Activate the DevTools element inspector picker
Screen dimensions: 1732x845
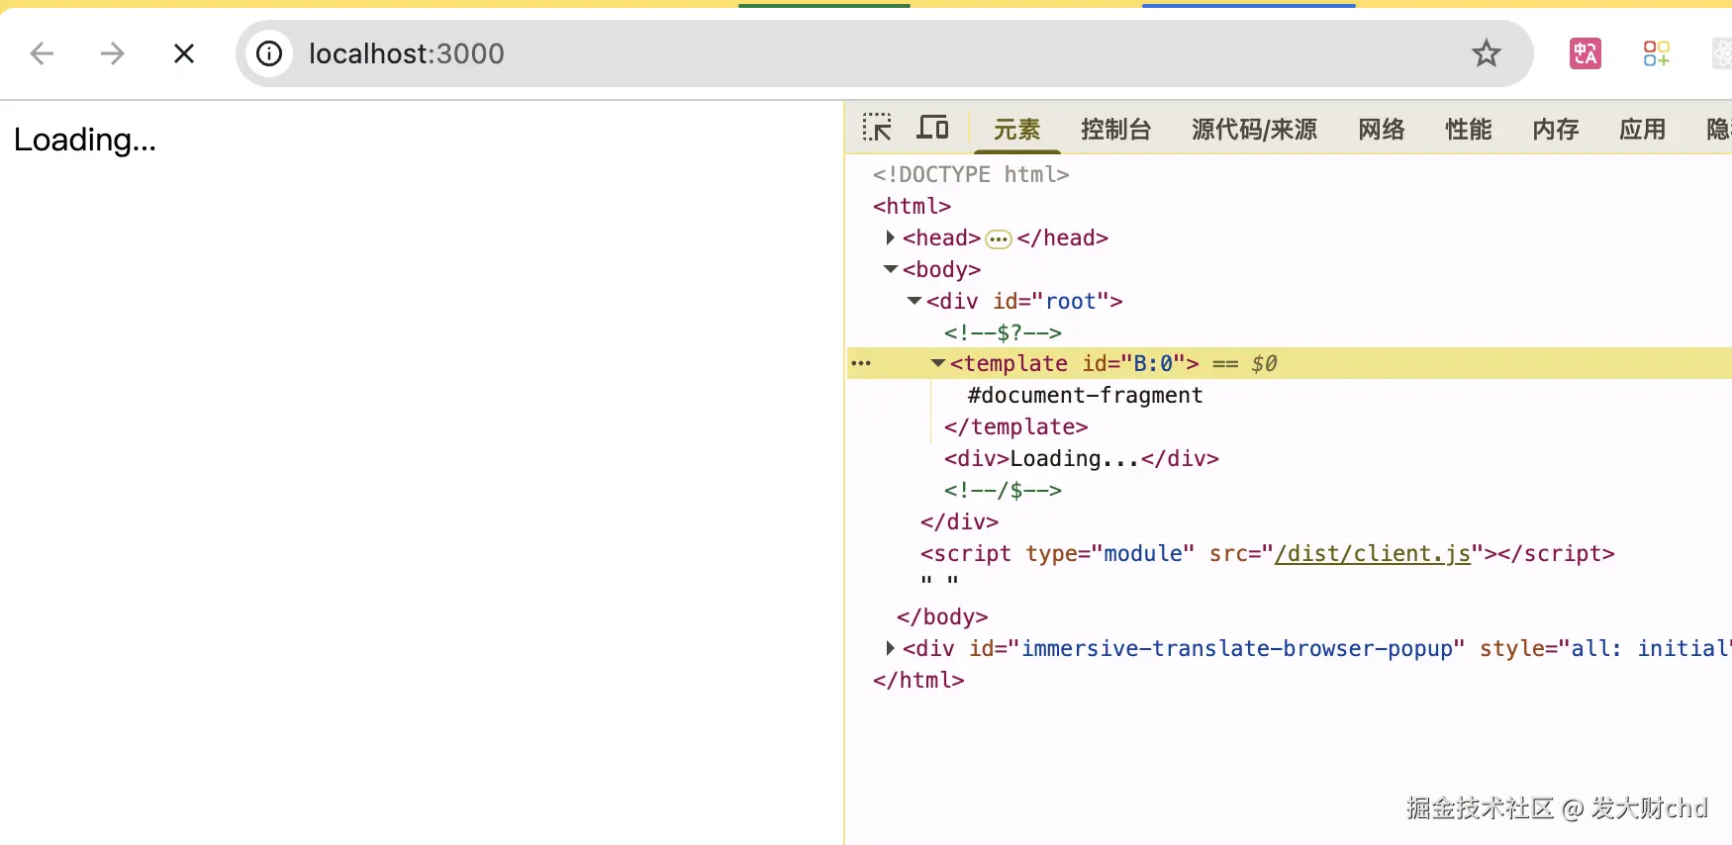pyautogui.click(x=877, y=128)
